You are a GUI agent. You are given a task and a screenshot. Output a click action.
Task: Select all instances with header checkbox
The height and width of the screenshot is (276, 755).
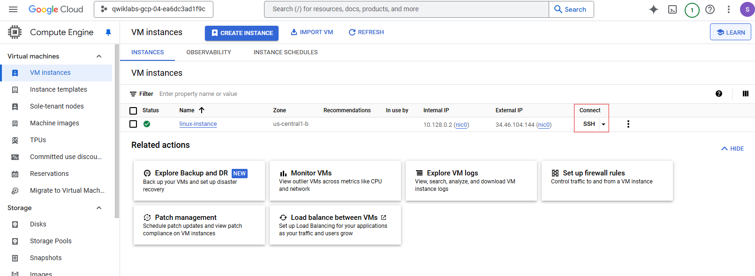pos(133,111)
